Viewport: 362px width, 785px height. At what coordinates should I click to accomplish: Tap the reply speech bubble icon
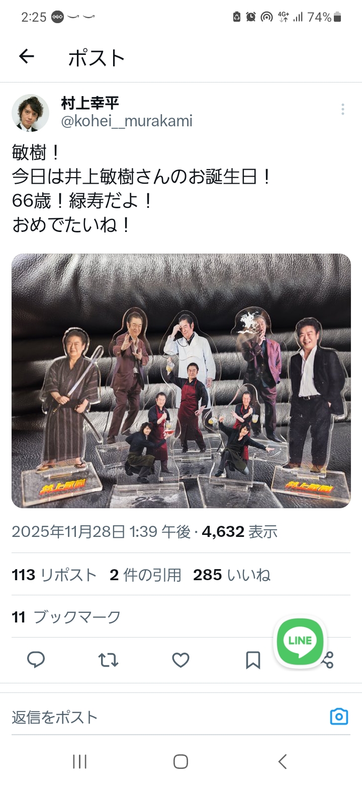click(36, 660)
